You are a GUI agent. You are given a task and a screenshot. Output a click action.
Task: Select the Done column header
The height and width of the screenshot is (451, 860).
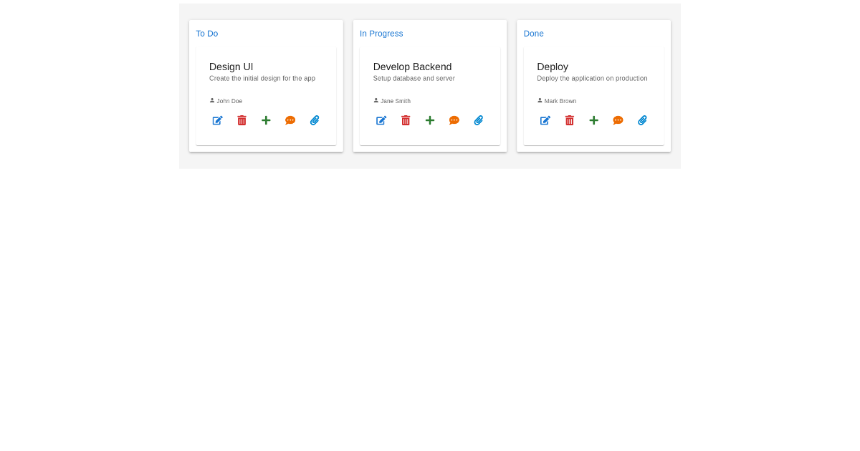(533, 34)
